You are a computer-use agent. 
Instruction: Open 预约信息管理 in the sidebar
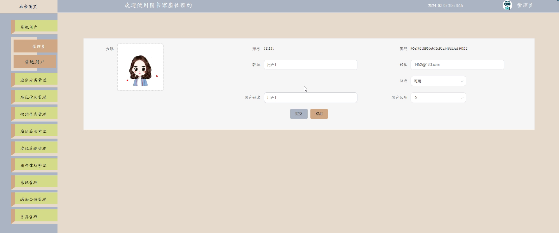point(34,114)
